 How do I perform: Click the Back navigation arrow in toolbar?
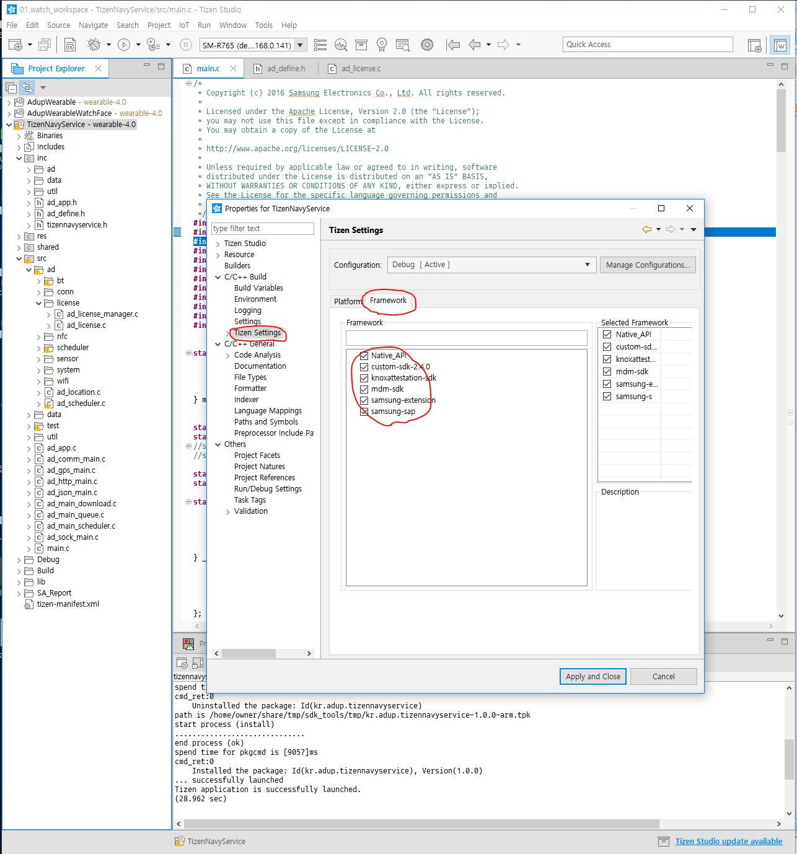pyautogui.click(x=475, y=45)
